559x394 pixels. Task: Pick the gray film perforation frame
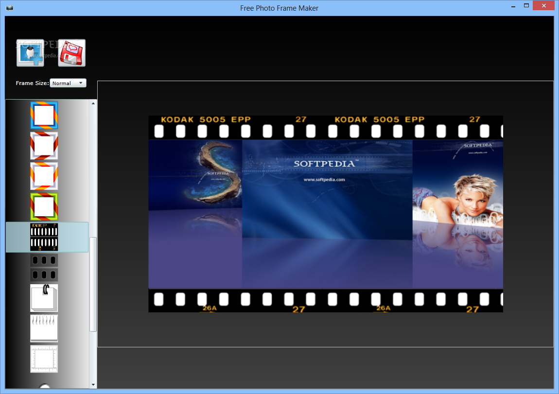tap(44, 267)
